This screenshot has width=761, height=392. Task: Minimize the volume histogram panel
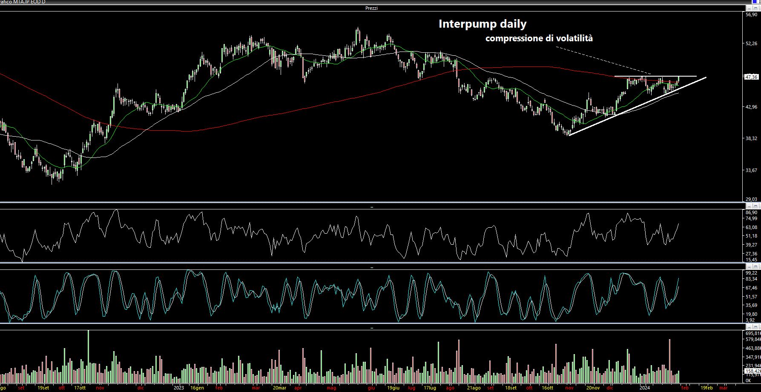click(x=749, y=327)
